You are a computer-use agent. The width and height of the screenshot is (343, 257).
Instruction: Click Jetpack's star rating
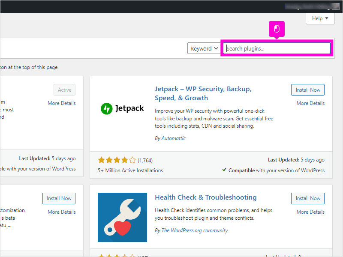point(117,160)
